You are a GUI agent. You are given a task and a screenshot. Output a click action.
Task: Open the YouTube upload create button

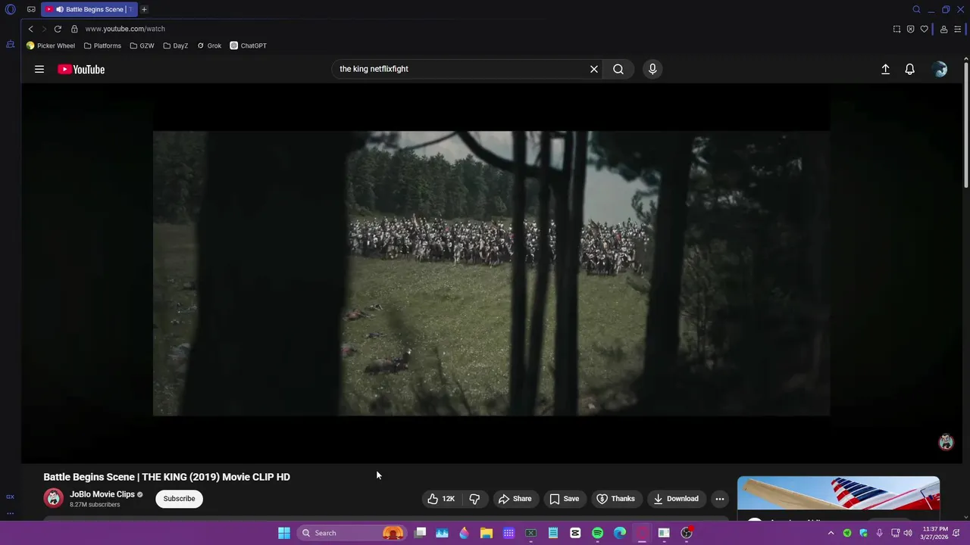coord(885,69)
